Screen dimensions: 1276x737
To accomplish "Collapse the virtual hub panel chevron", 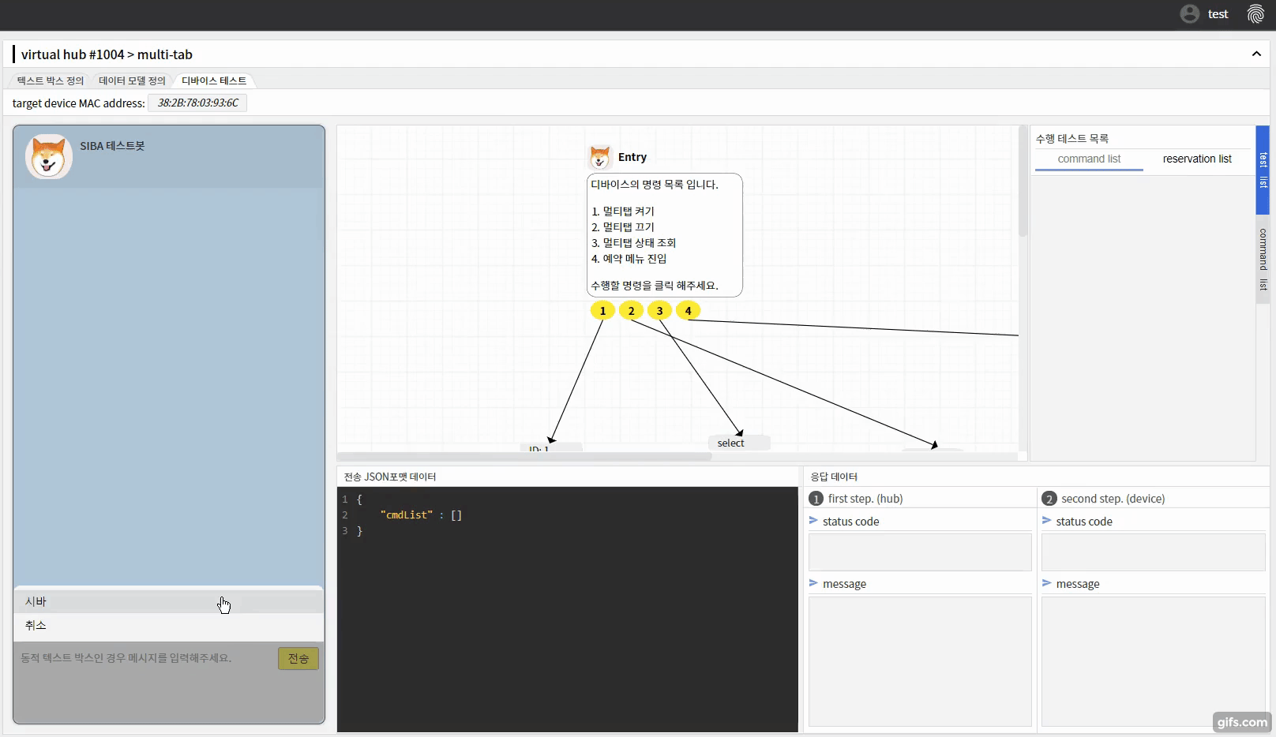I will 1256,54.
